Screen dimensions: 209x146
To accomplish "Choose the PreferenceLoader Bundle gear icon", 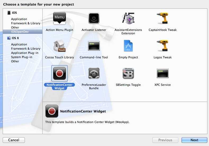I will tap(94, 73).
